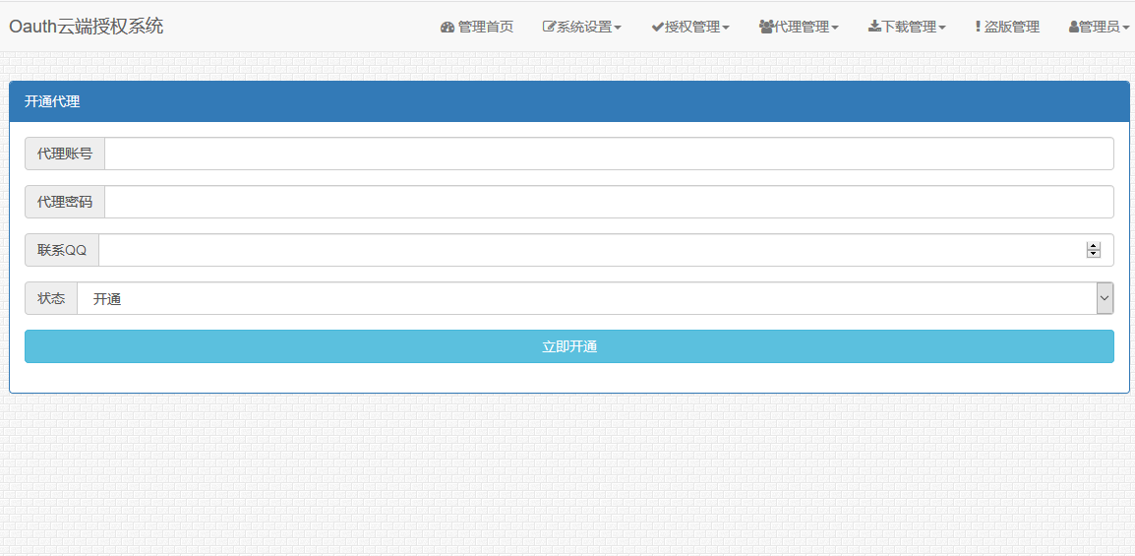This screenshot has width=1135, height=556.
Task: Open the 代理管理 menu label
Action: point(802,28)
